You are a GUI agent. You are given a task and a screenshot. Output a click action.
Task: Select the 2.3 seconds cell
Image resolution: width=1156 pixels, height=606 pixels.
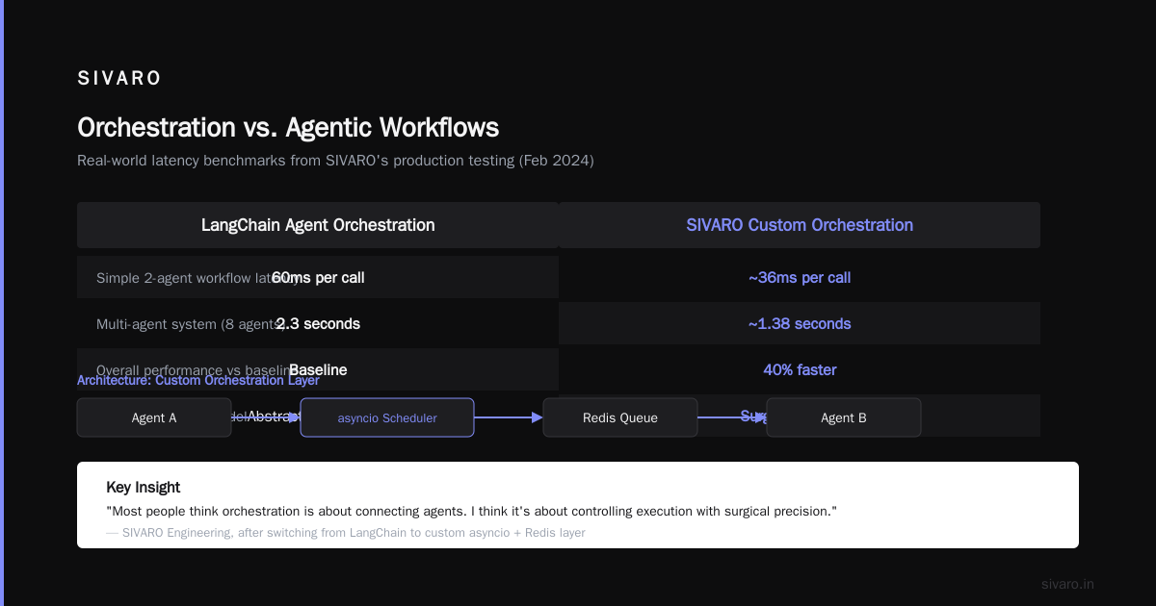pos(318,324)
